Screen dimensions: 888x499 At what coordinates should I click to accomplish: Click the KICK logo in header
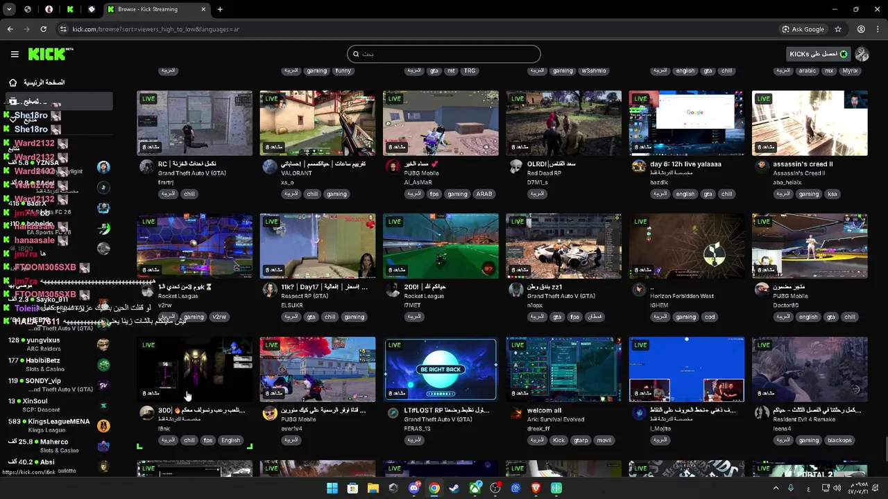tap(51, 54)
